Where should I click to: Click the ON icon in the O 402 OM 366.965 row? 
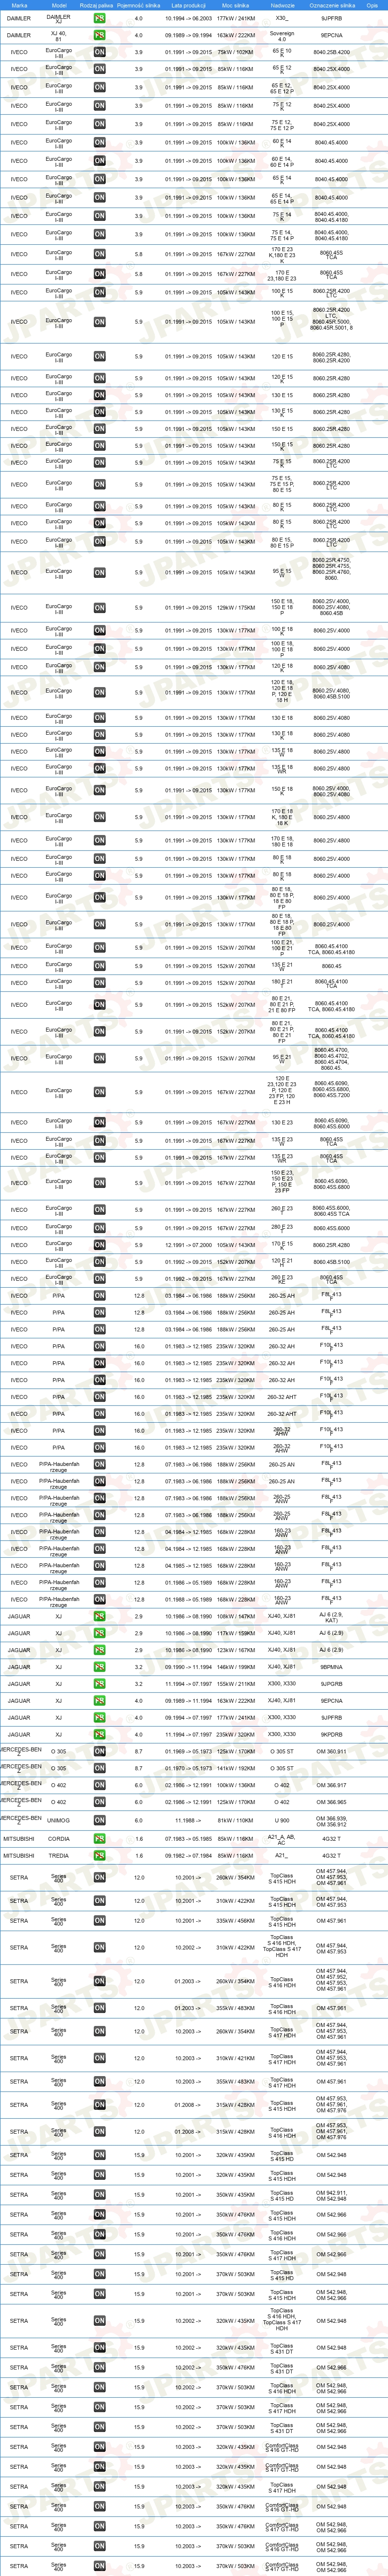point(99,1802)
